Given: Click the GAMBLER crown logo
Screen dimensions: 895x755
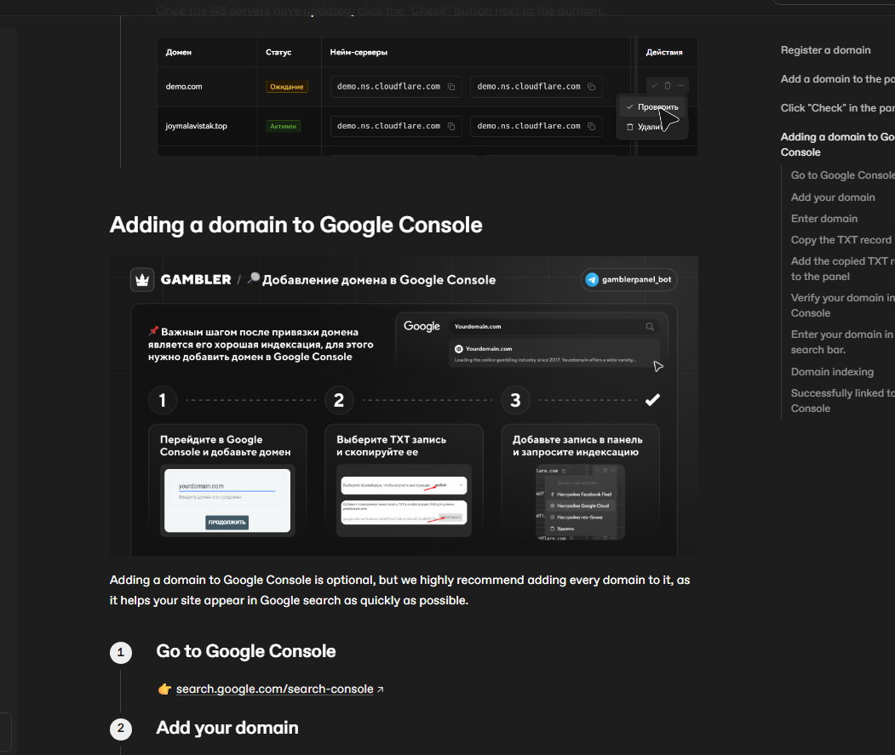Looking at the screenshot, I should [141, 279].
